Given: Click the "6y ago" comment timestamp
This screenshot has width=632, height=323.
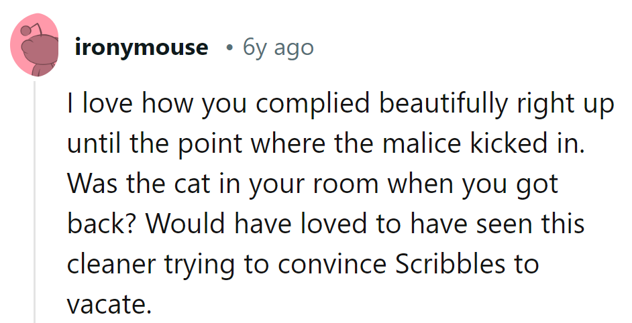Looking at the screenshot, I should pos(278,48).
